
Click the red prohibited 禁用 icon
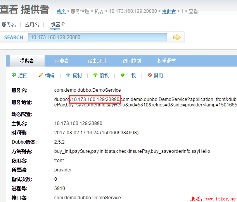(150, 75)
